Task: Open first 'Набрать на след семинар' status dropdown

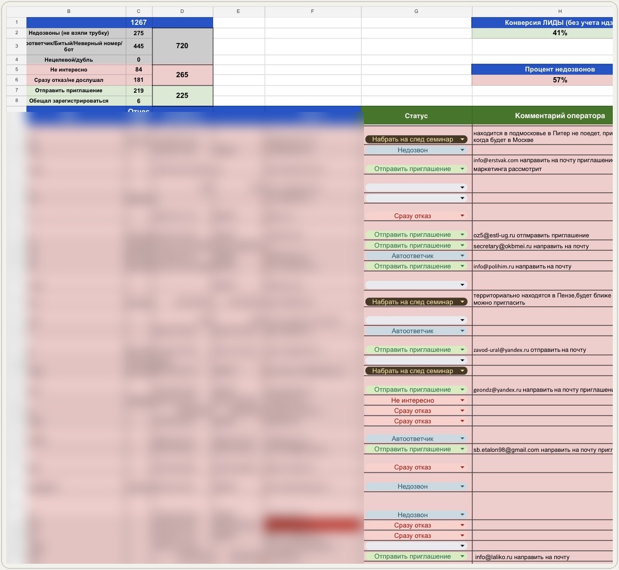Action: [x=416, y=139]
